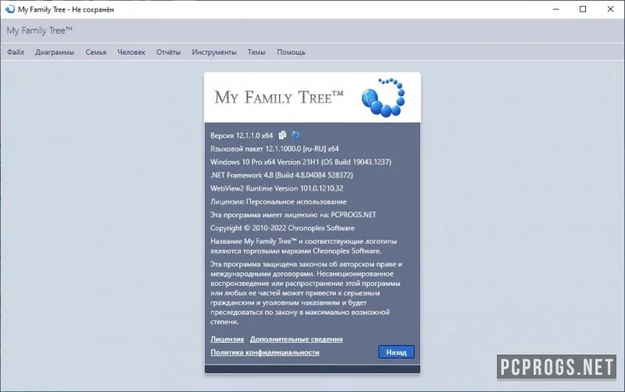The image size is (625, 392).
Task: Open the Отчёты menu
Action: pyautogui.click(x=169, y=52)
